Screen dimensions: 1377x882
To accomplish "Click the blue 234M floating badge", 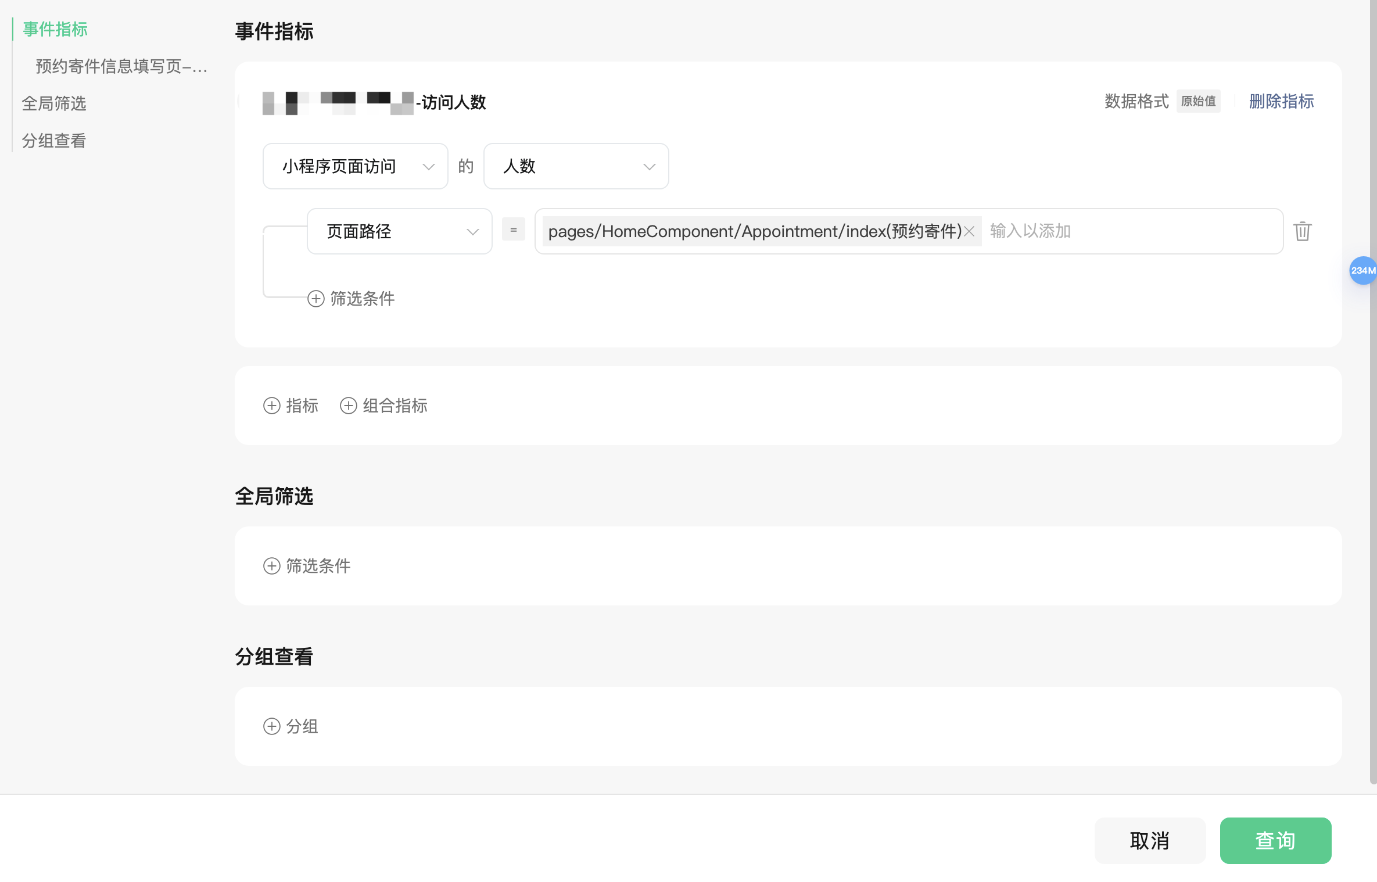I will [x=1362, y=270].
